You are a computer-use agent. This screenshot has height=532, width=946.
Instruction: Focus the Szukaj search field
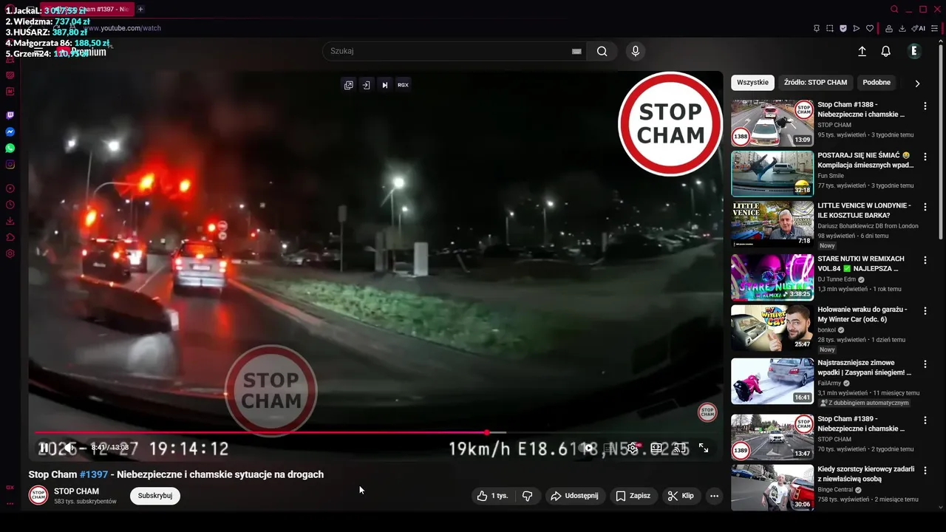[x=447, y=51]
